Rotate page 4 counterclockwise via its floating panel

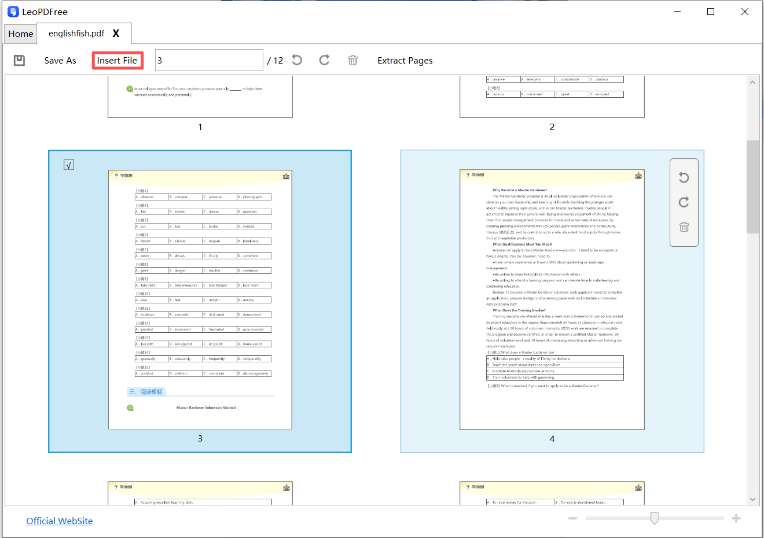coord(684,177)
